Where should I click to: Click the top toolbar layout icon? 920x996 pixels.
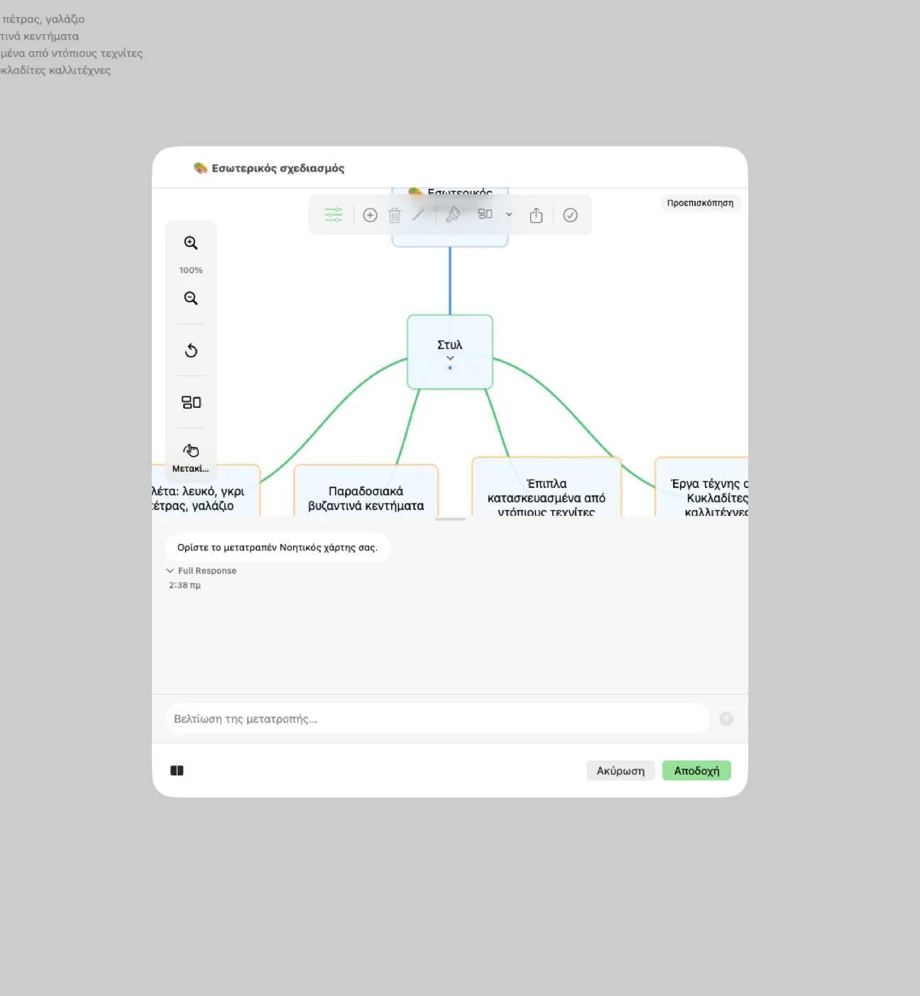(485, 214)
